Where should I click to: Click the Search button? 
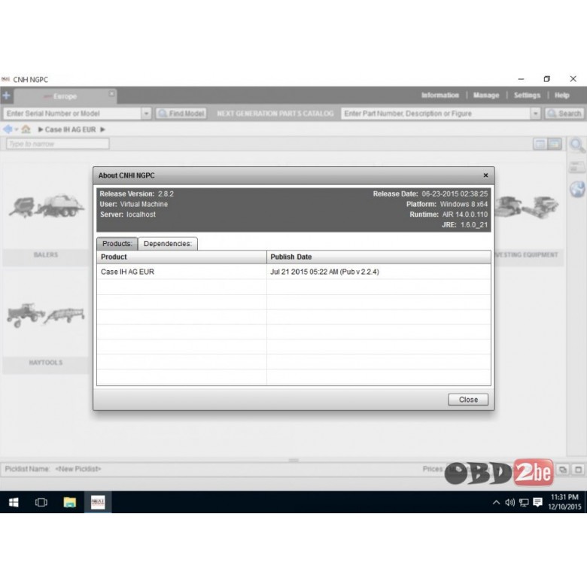564,114
